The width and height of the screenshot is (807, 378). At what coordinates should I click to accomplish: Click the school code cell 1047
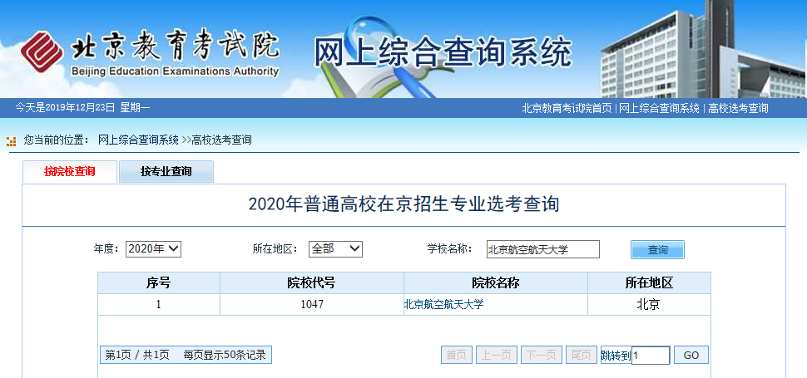pos(312,305)
